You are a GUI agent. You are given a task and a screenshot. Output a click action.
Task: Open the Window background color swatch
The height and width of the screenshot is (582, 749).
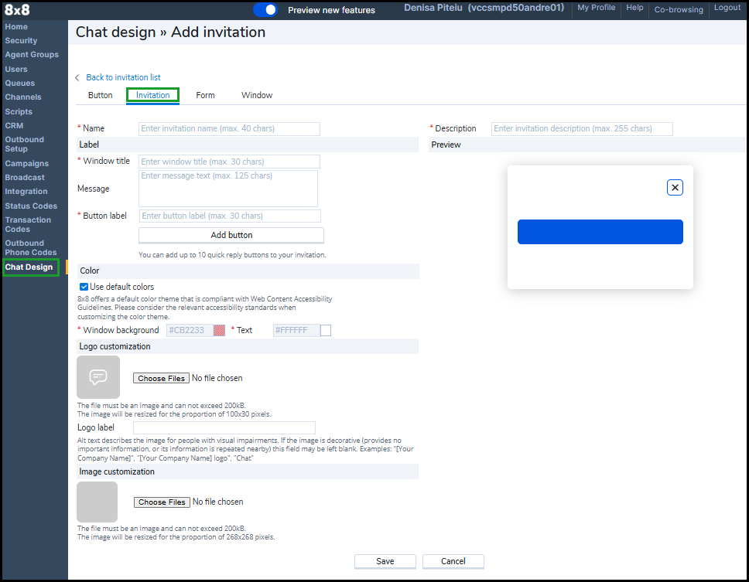pyautogui.click(x=219, y=330)
